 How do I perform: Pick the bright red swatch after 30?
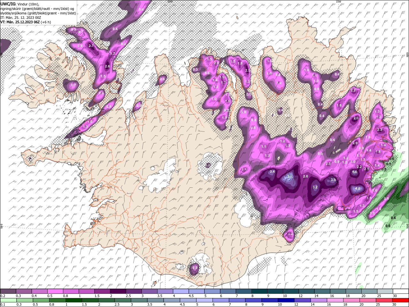click(x=400, y=300)
